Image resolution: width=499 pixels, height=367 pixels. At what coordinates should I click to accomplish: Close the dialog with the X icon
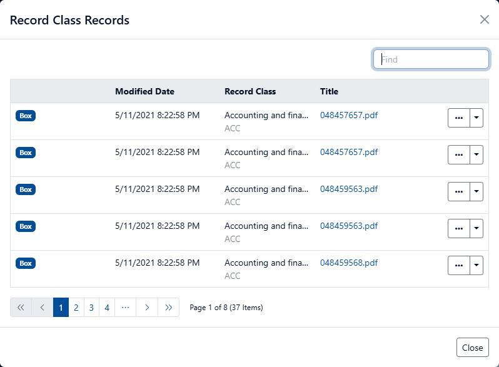click(x=484, y=19)
